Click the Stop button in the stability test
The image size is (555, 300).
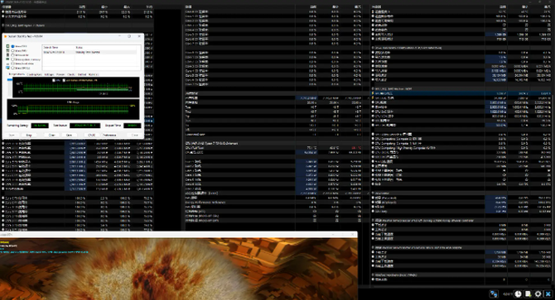click(x=29, y=136)
